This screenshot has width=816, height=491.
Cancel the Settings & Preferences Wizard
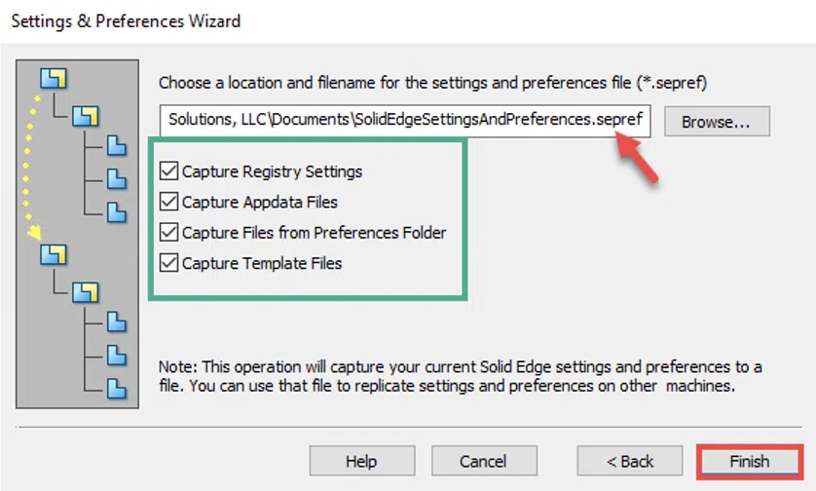[484, 461]
